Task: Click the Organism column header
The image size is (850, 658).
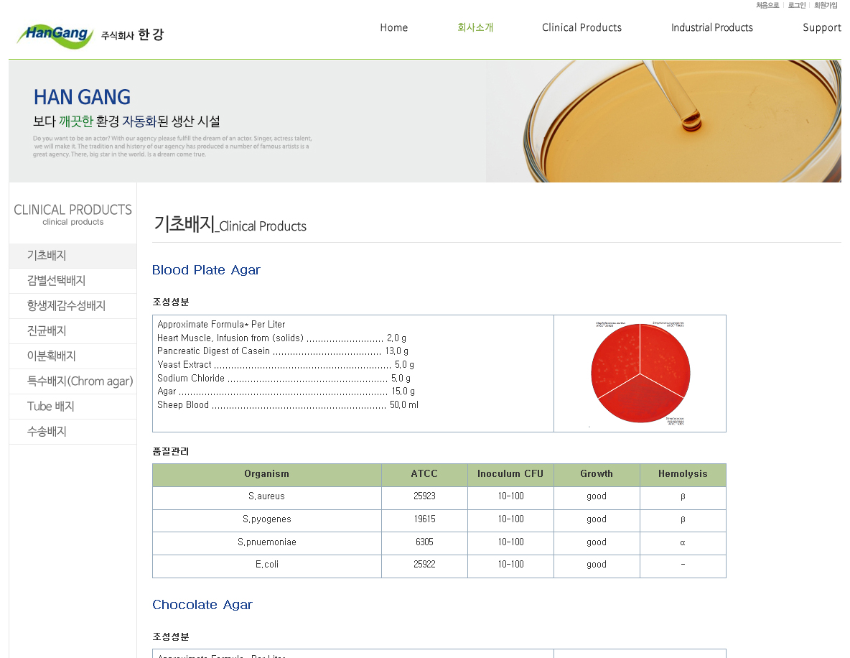Action: point(267,474)
